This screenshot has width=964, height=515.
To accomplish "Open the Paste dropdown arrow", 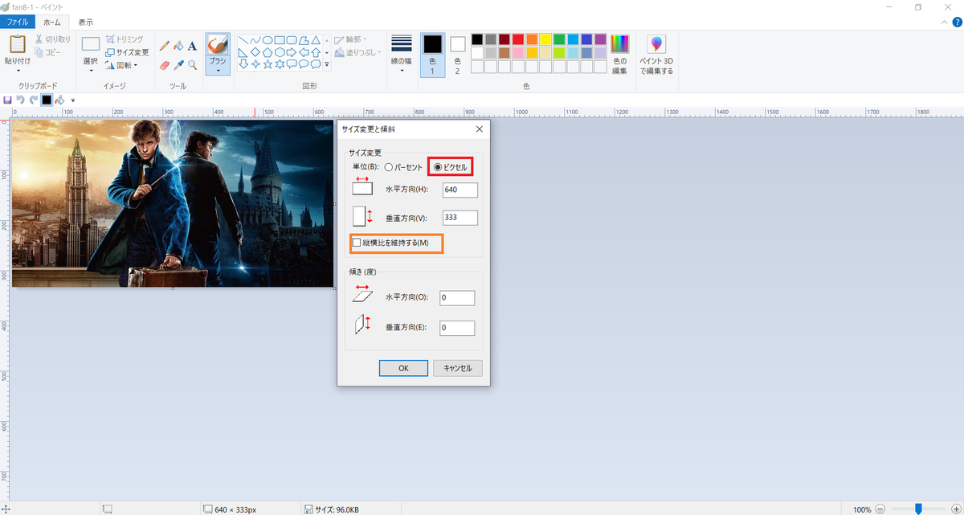I will point(18,71).
